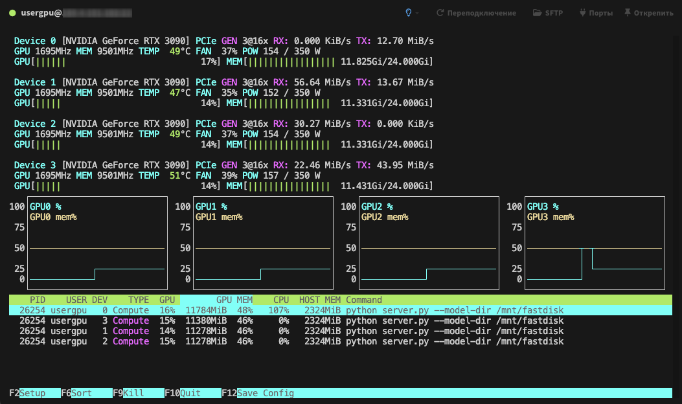This screenshot has height=404, width=682.
Task: Click the lightbulb hints icon
Action: click(x=409, y=12)
